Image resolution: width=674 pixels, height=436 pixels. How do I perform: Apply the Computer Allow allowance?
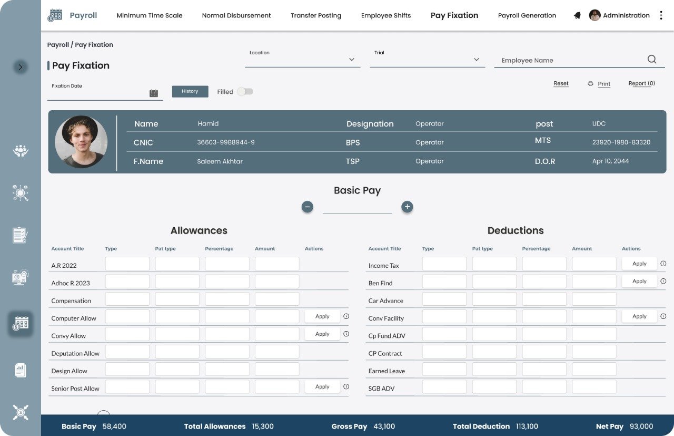322,316
